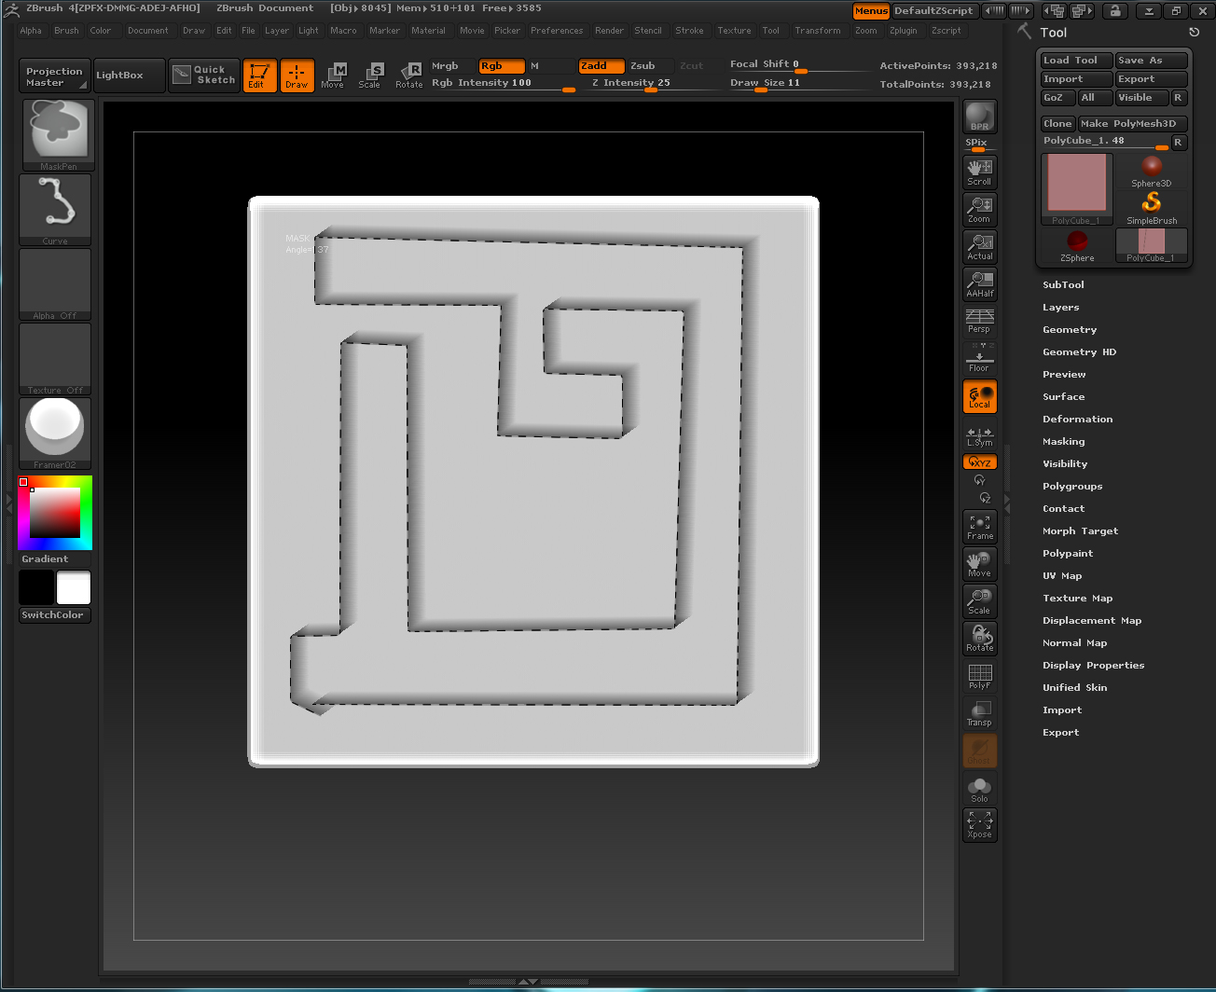
Task: Expand the SubTool subpalette
Action: (1063, 285)
